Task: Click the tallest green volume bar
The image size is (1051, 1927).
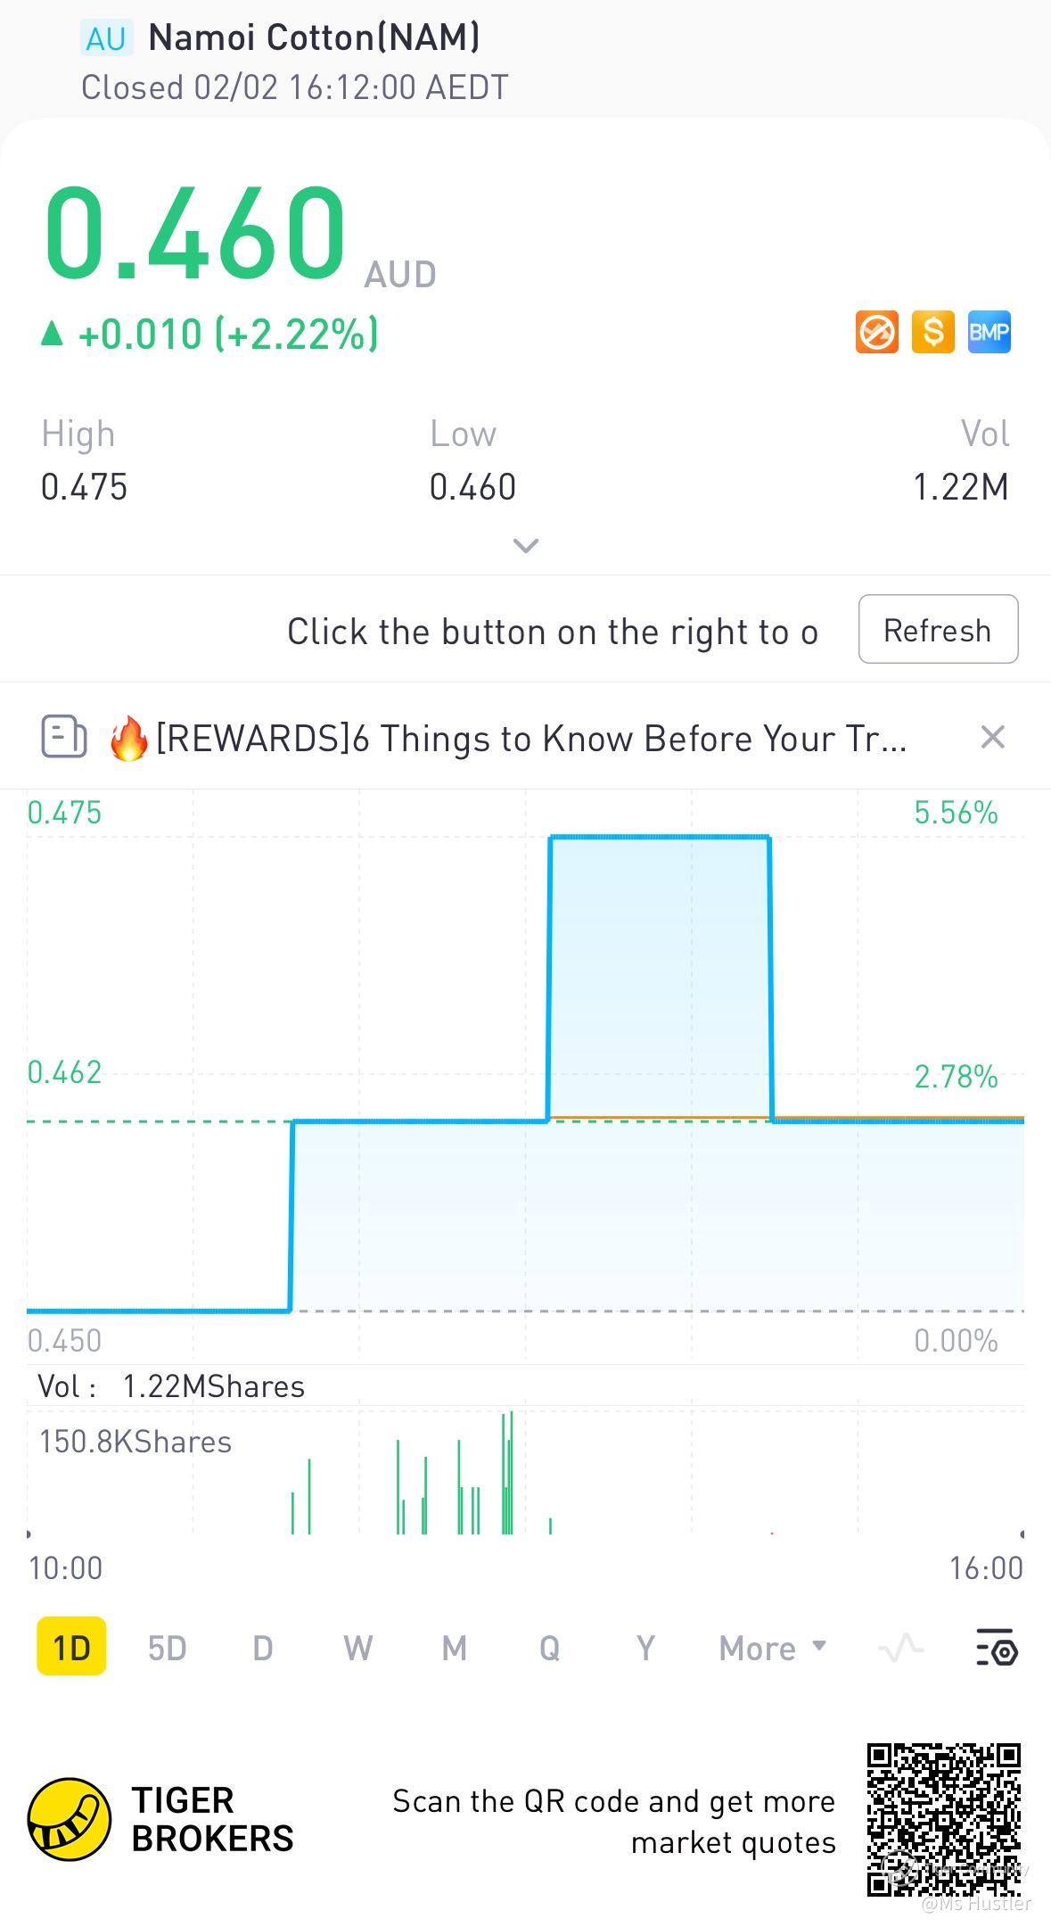Action: (511, 1472)
